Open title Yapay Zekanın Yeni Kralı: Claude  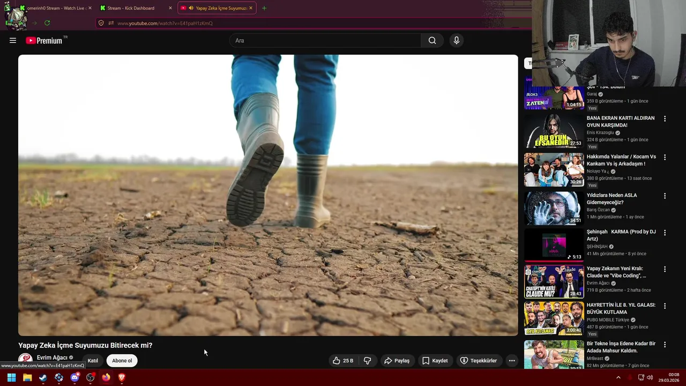coord(616,272)
